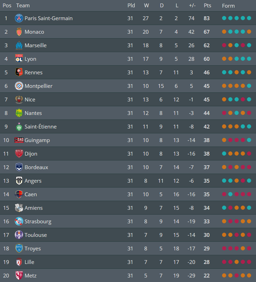Click the Lyon club crest icon
256x282 pixels.
tap(19, 59)
